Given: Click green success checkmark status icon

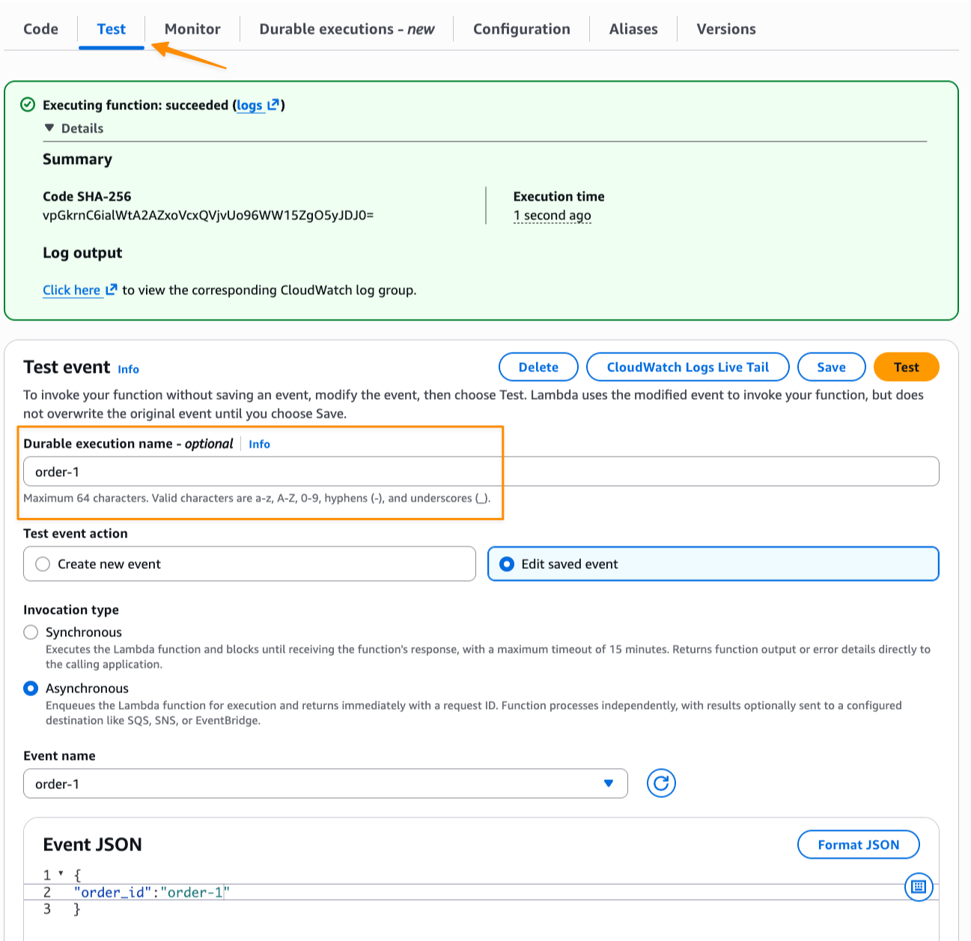Looking at the screenshot, I should pos(28,105).
